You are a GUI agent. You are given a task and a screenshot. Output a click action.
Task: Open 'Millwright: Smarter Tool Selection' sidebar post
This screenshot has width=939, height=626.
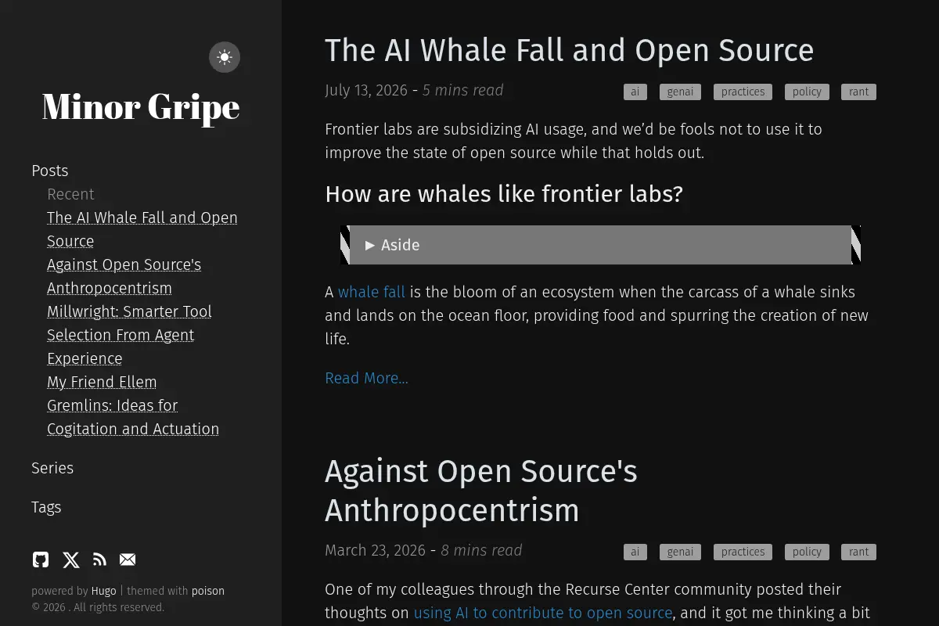pyautogui.click(x=129, y=335)
